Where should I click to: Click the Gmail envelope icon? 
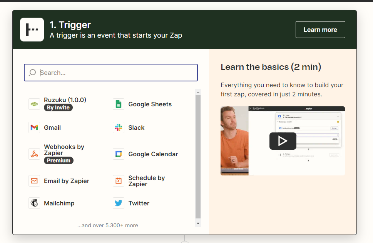(34, 127)
